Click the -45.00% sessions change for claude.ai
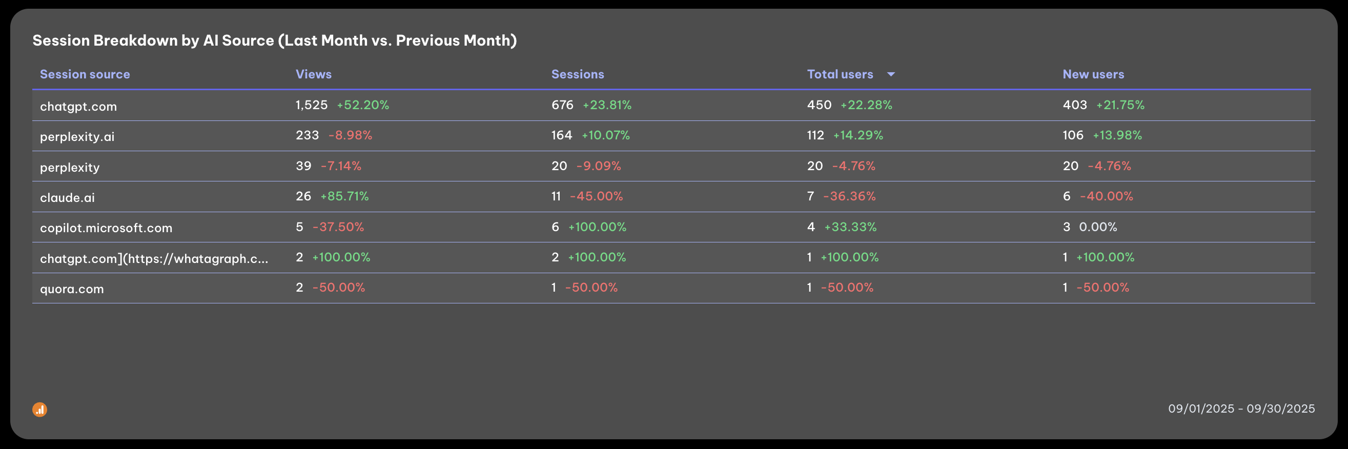Image resolution: width=1348 pixels, height=449 pixels. click(596, 196)
